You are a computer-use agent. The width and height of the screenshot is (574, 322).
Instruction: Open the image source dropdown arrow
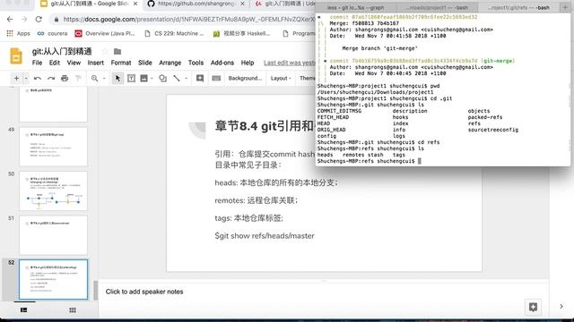tap(152, 78)
